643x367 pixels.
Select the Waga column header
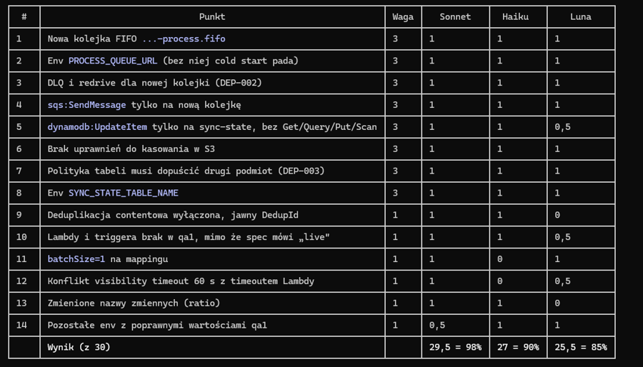coord(403,17)
